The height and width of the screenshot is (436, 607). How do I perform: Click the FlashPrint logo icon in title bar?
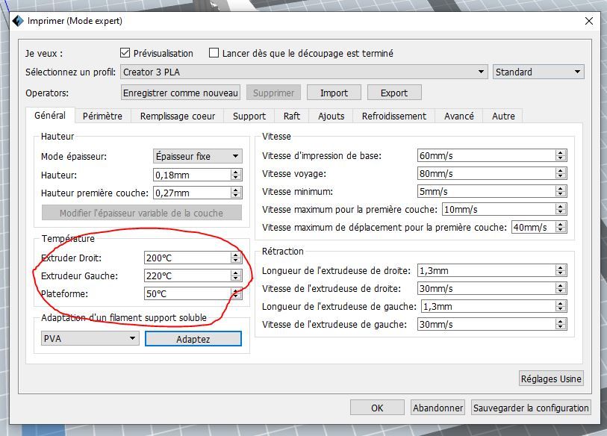coord(18,21)
